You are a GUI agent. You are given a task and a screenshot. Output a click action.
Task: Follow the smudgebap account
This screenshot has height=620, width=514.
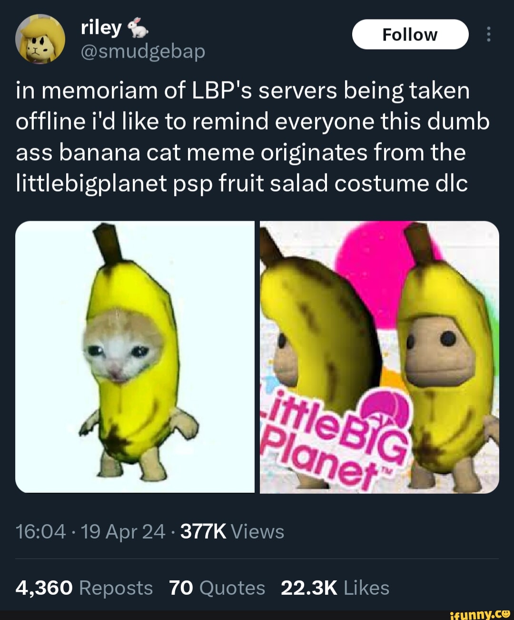point(410,35)
